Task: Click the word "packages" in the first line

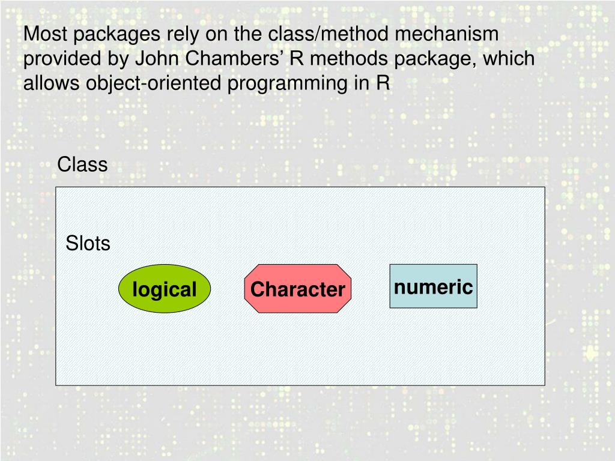Action: 117,34
